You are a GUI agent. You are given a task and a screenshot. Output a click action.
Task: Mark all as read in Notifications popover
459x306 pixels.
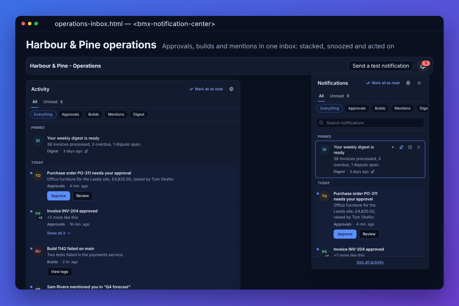coord(383,83)
